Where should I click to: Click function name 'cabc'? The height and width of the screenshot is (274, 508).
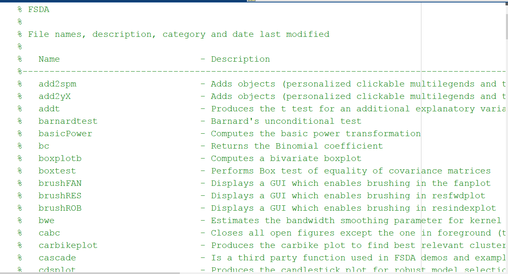[x=49, y=233]
